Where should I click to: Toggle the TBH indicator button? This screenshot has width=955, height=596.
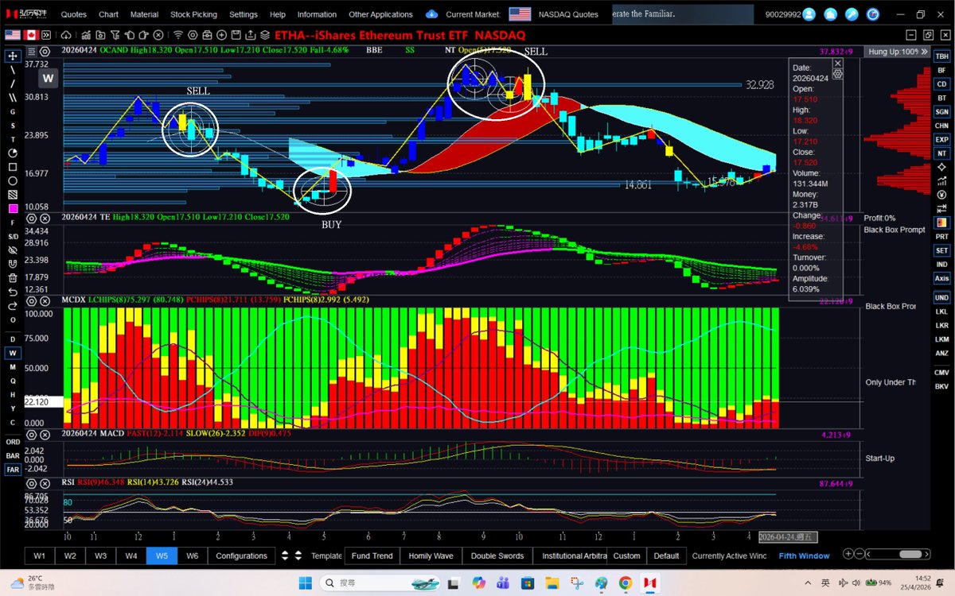[x=941, y=56]
